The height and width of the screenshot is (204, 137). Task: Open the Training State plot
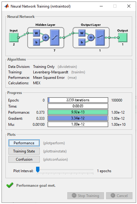coord(24,151)
